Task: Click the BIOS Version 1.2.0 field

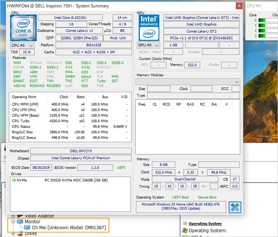Action: [95, 167]
